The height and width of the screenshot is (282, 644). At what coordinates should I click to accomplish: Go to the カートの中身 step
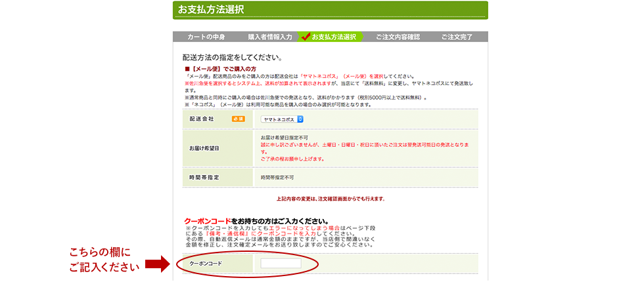[206, 37]
